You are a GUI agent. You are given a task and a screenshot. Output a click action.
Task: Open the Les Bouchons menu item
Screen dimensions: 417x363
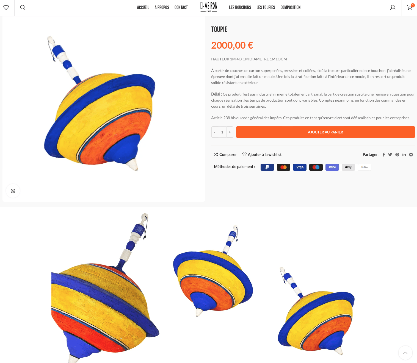(x=240, y=7)
